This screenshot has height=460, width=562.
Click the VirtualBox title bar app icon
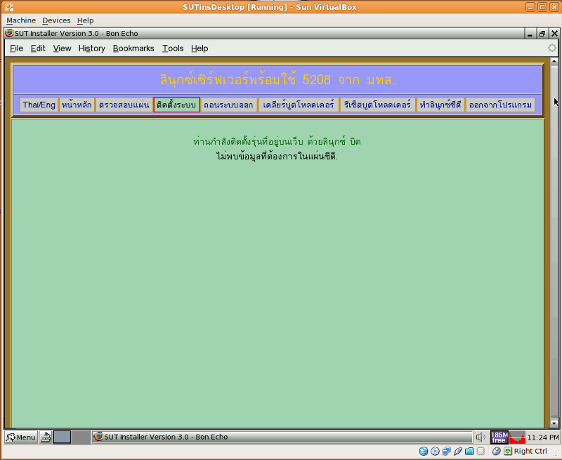pyautogui.click(x=9, y=7)
